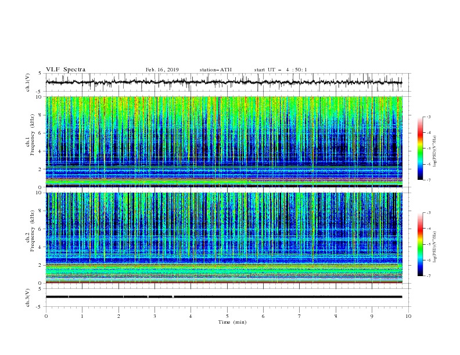460x355 pixels.
Task: Click the "station=ATH" header label
Action: click(215, 70)
